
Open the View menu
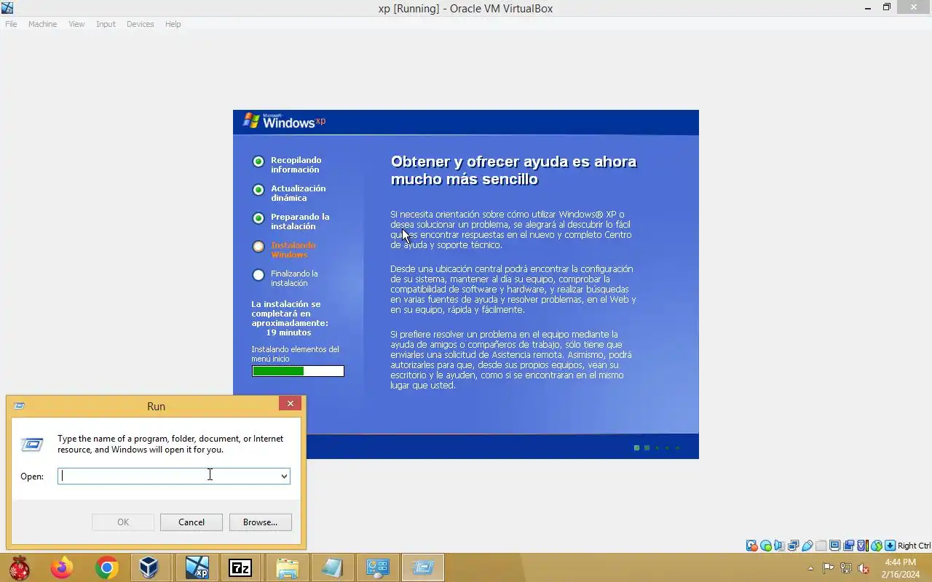pos(76,24)
